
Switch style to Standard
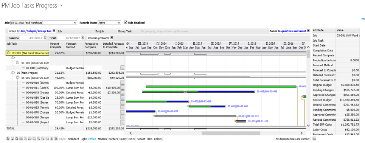pyautogui.click(x=73, y=139)
